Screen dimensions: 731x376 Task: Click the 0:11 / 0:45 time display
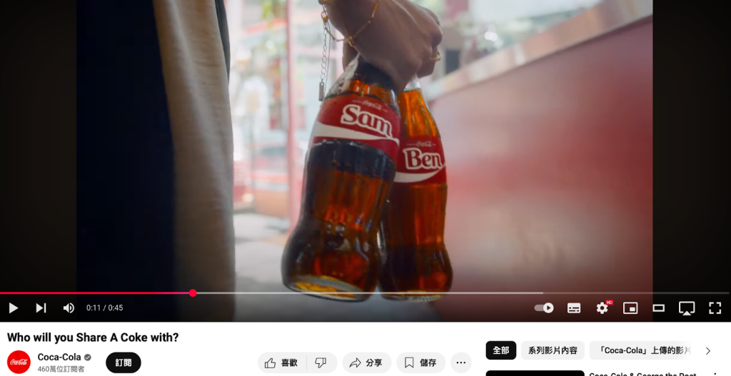(x=104, y=308)
